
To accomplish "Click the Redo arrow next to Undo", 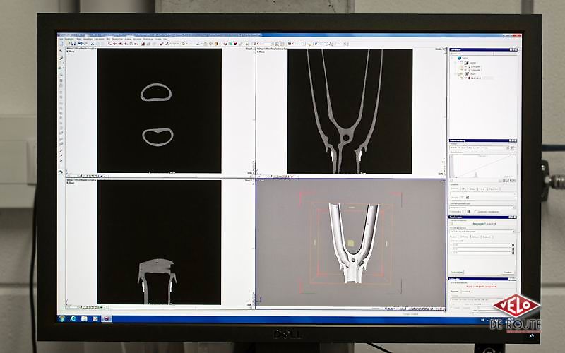I will point(86,44).
